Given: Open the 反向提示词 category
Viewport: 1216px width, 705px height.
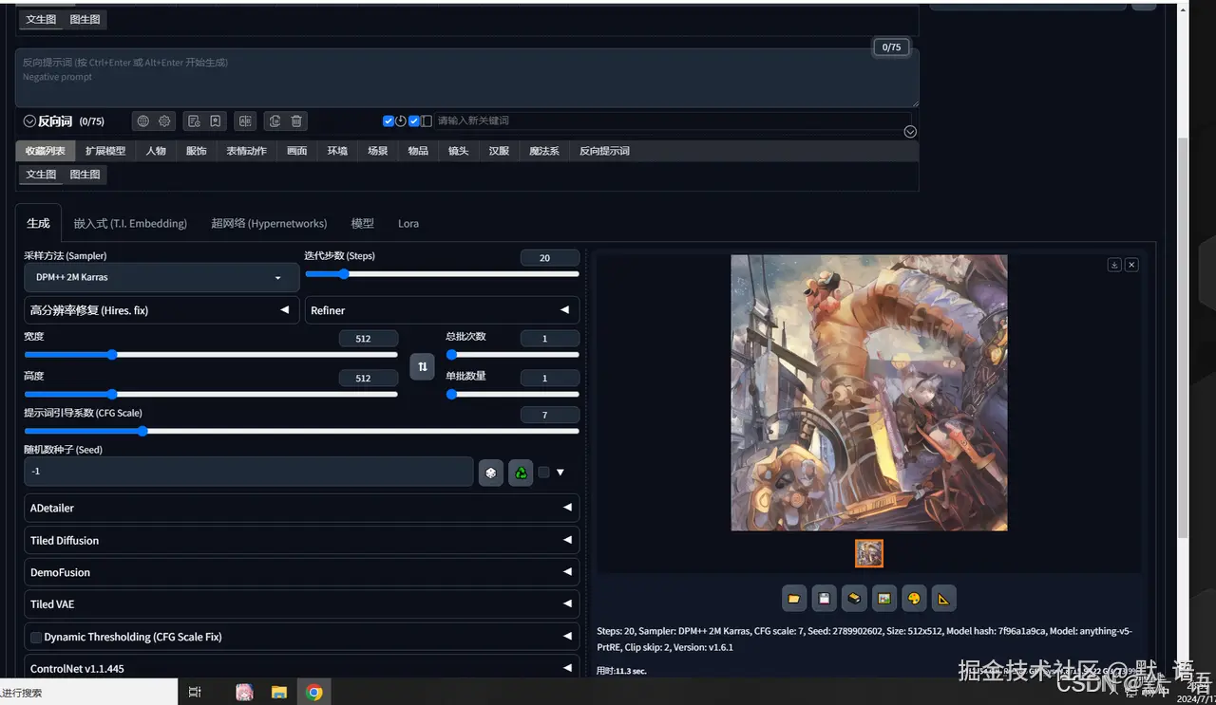Looking at the screenshot, I should [x=604, y=151].
